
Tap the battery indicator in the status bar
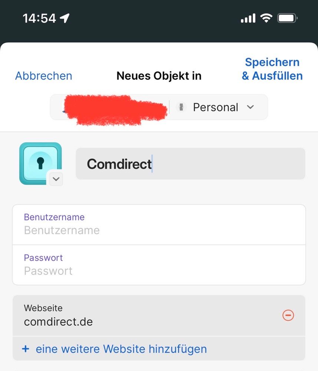(x=287, y=17)
